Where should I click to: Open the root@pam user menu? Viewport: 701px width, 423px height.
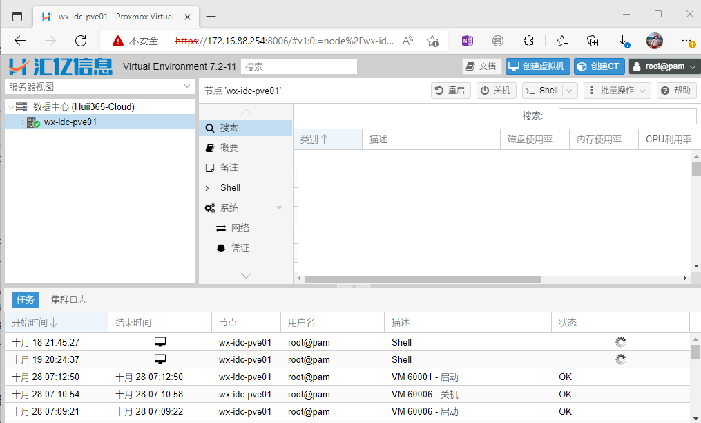pyautogui.click(x=660, y=66)
